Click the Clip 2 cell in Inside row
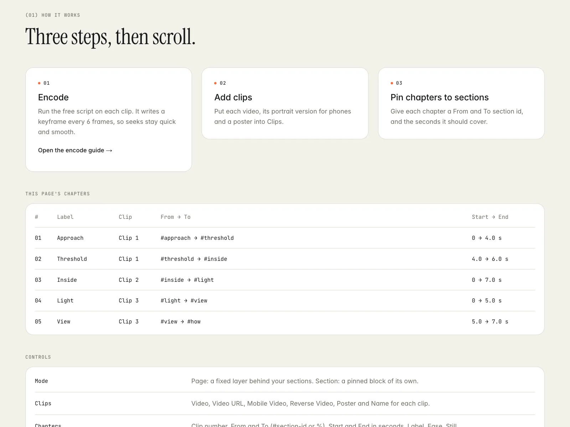The image size is (570, 427). 129,280
